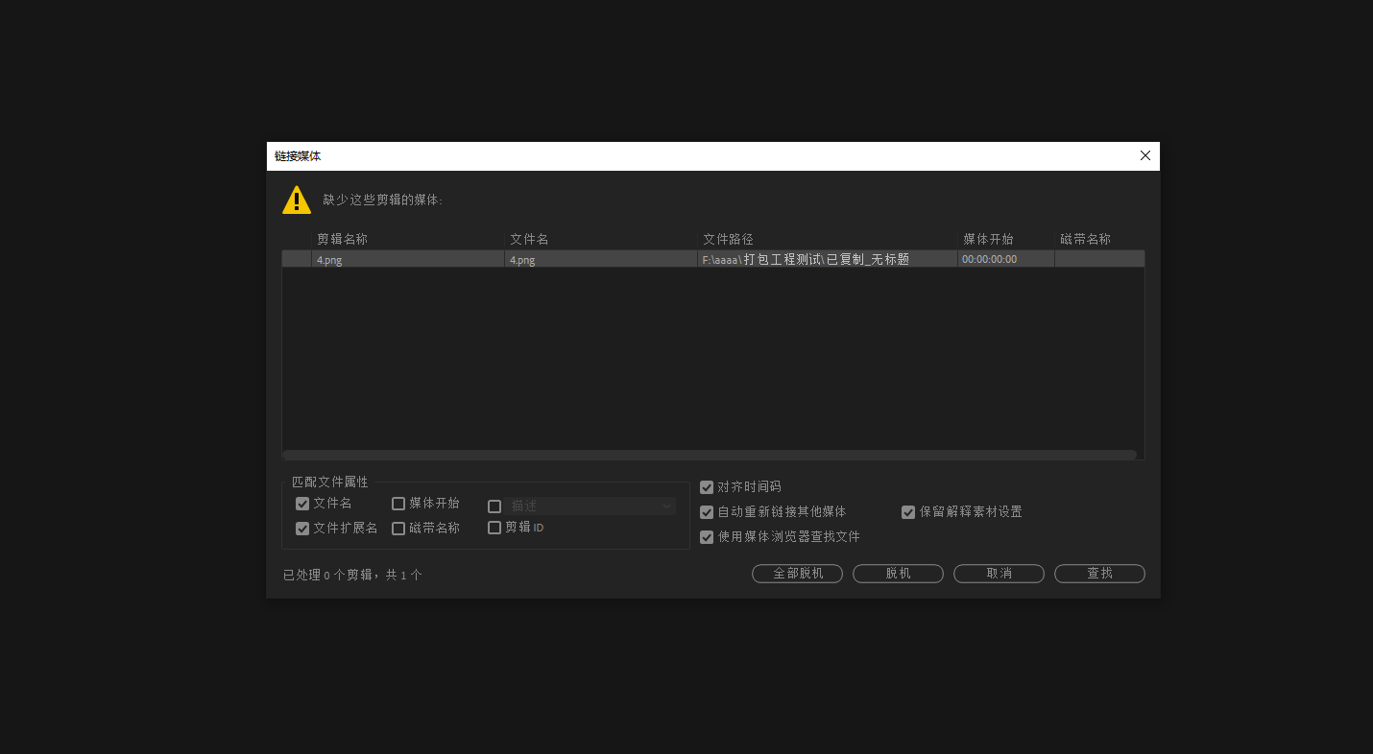The width and height of the screenshot is (1373, 754).
Task: Enable the 媒体开始 checkbox
Action: point(398,504)
